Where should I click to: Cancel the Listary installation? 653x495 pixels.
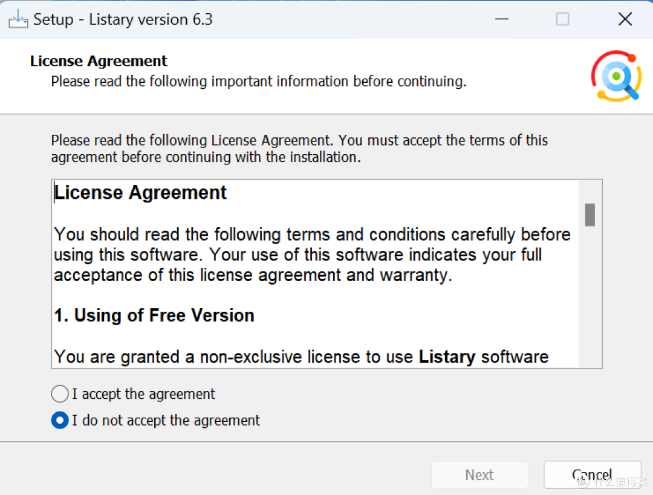pyautogui.click(x=592, y=474)
